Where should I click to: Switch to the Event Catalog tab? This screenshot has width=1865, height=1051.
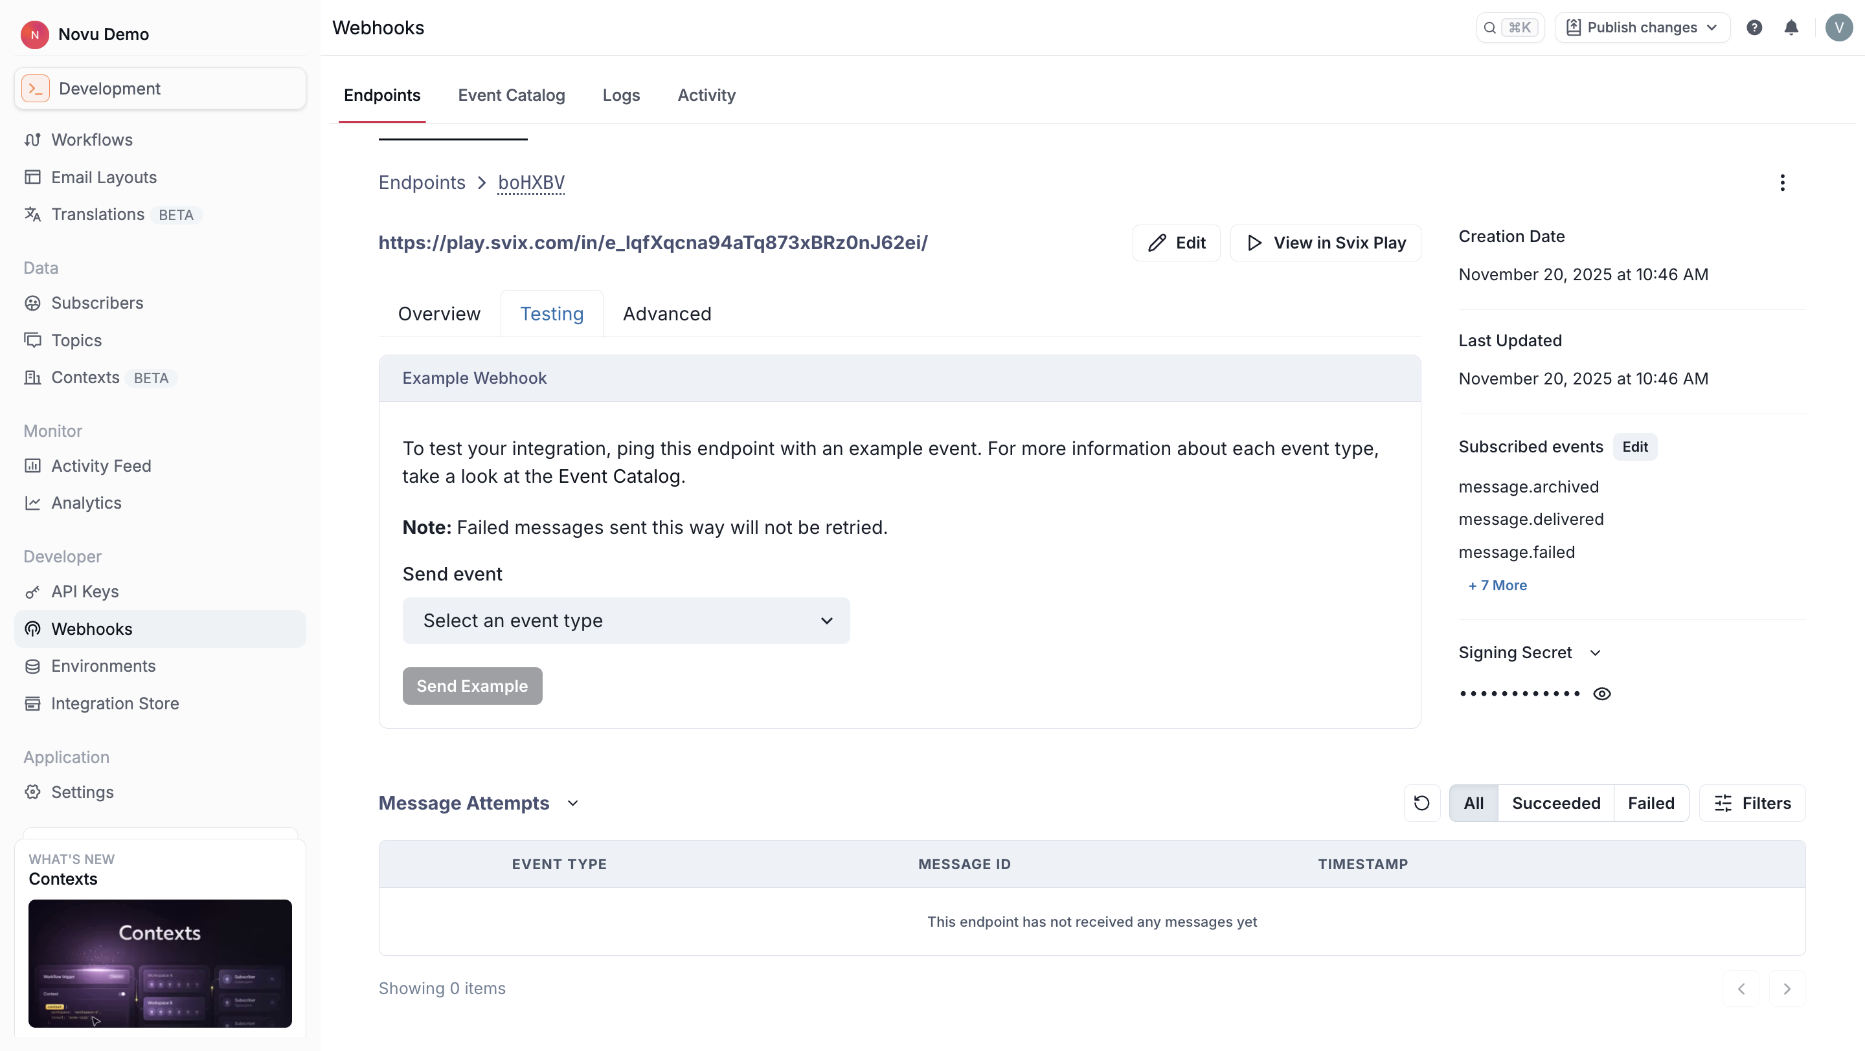[511, 94]
